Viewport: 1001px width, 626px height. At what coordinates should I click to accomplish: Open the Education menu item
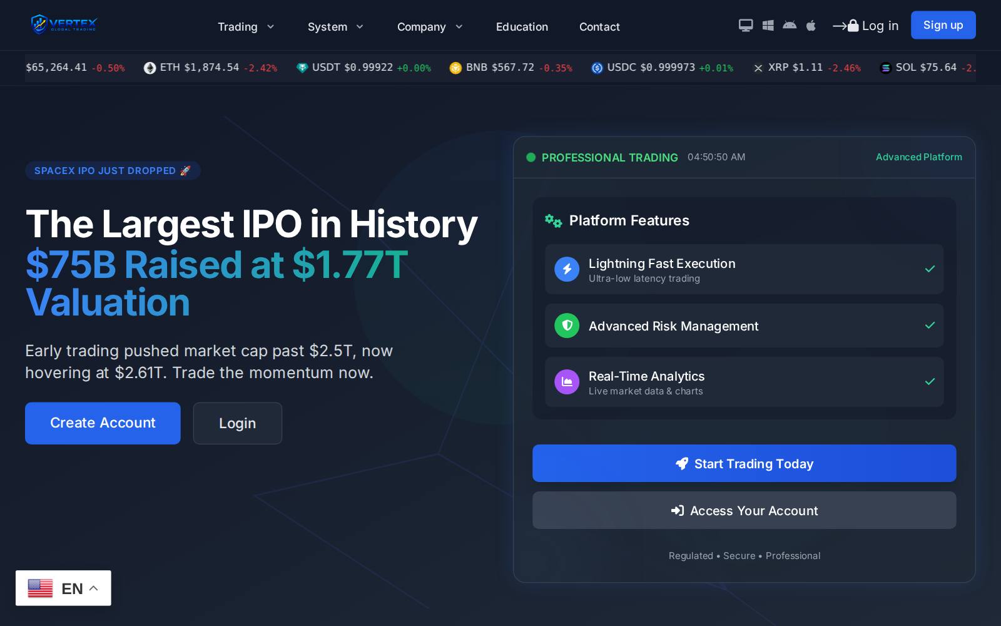click(x=522, y=26)
